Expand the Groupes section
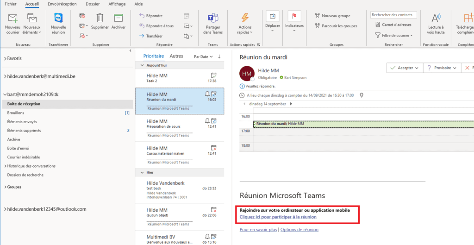The height and width of the screenshot is (245, 474). 5,187
